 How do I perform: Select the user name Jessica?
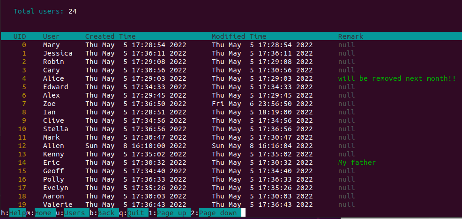[x=58, y=53]
